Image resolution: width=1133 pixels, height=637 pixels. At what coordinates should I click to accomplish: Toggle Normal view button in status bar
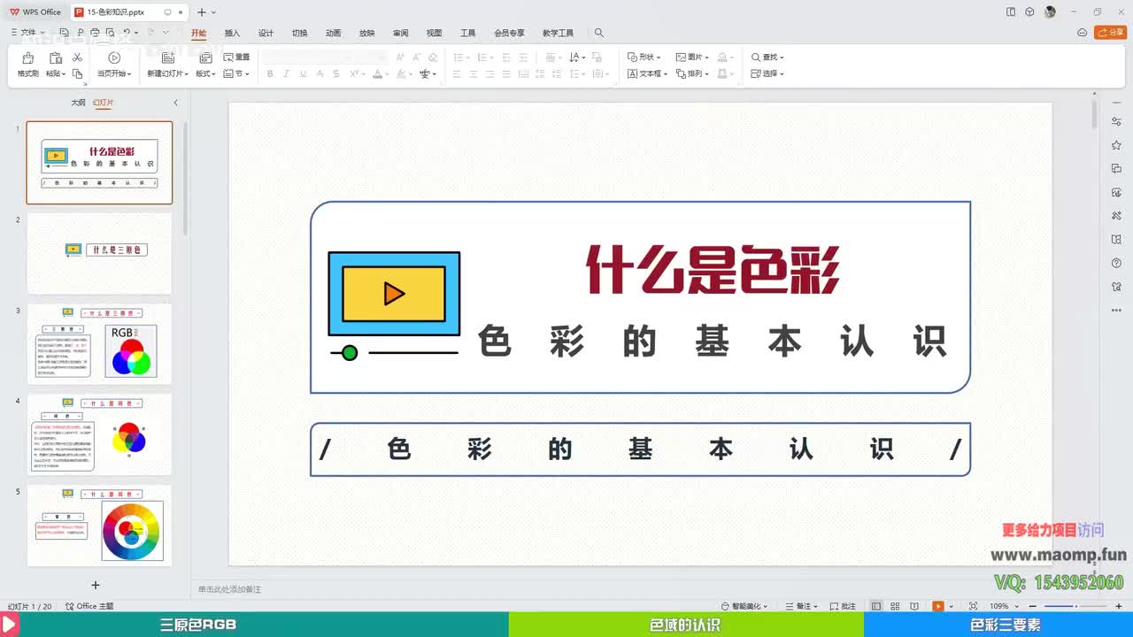pos(876,606)
